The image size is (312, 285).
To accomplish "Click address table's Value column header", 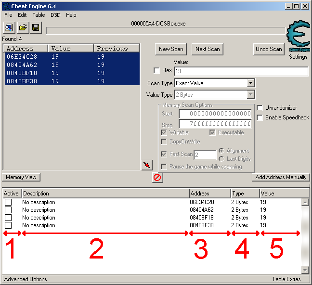I will click(x=285, y=194).
